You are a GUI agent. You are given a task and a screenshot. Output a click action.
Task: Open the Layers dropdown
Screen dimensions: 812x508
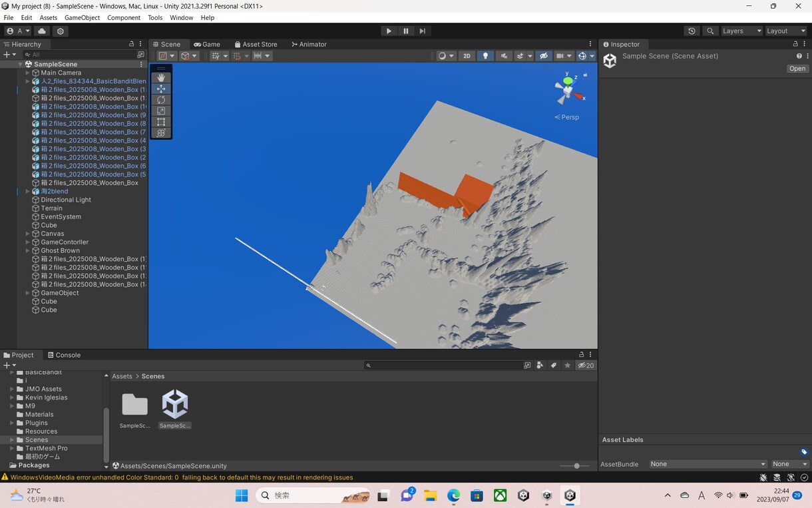point(741,31)
